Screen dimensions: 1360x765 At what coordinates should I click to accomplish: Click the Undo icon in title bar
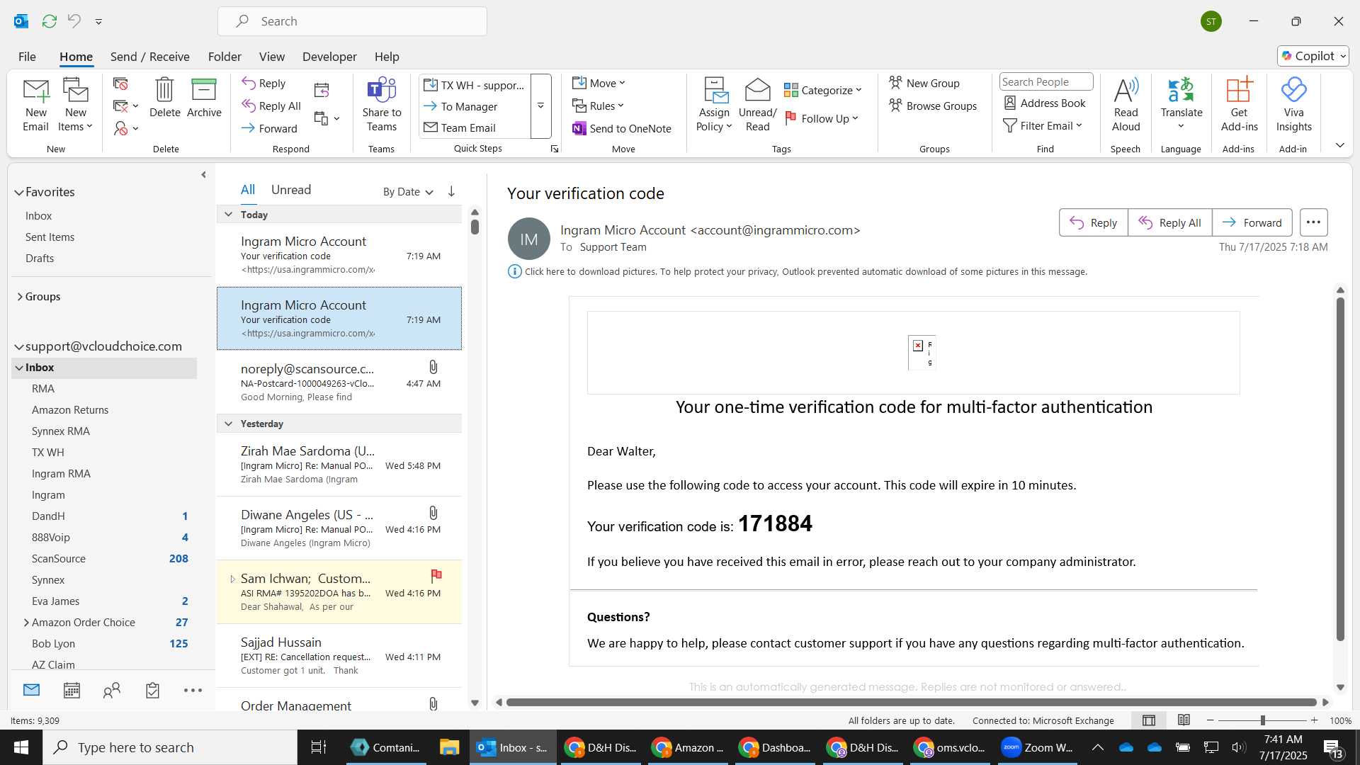pyautogui.click(x=74, y=21)
